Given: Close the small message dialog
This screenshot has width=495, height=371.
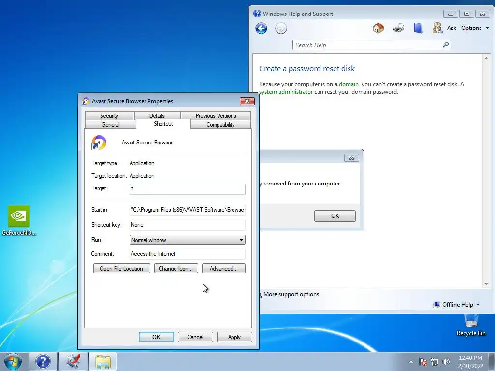Looking at the screenshot, I should pos(351,158).
